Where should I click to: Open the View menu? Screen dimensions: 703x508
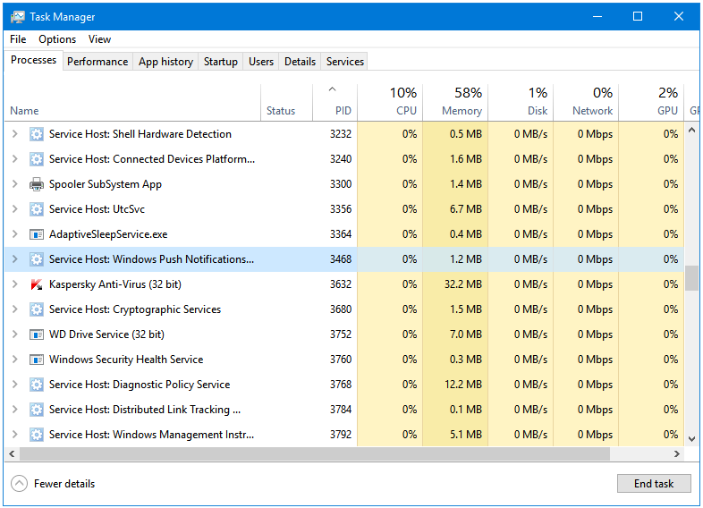click(x=99, y=39)
